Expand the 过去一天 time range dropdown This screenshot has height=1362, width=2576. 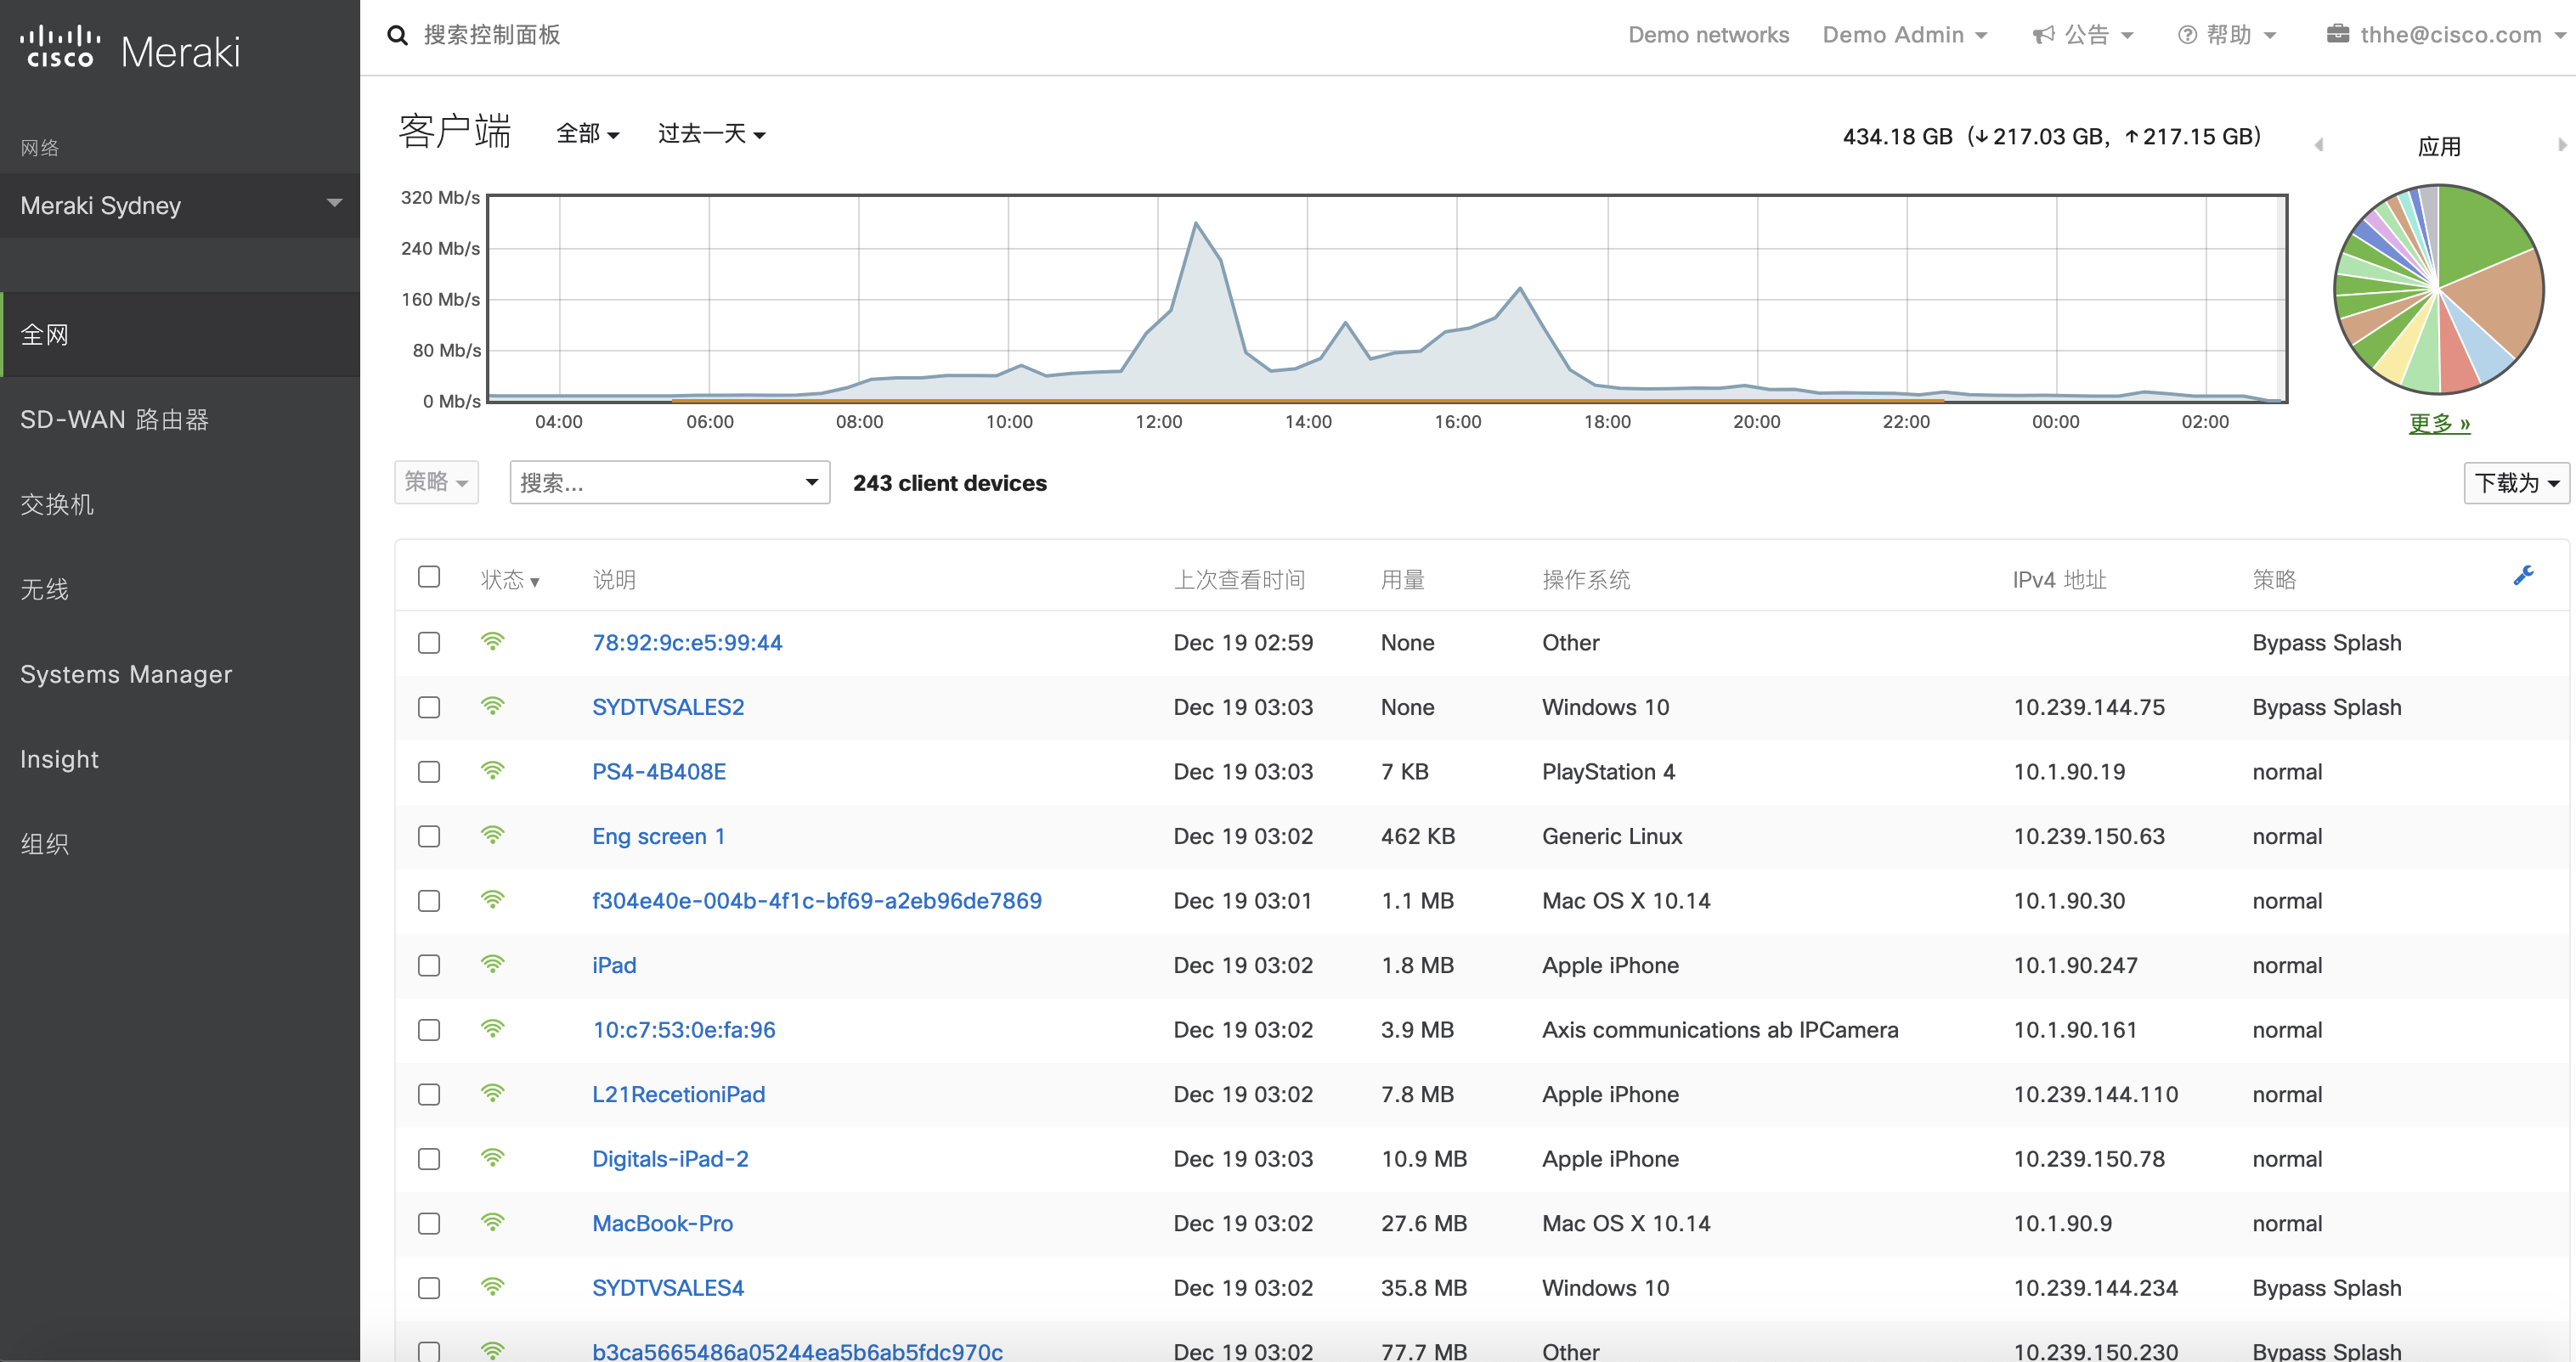711,134
